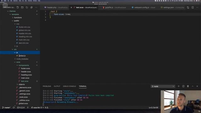Screen dimensions: 201x113
Task: Open Explorer more actions ellipsis
Action: pos(36,8)
